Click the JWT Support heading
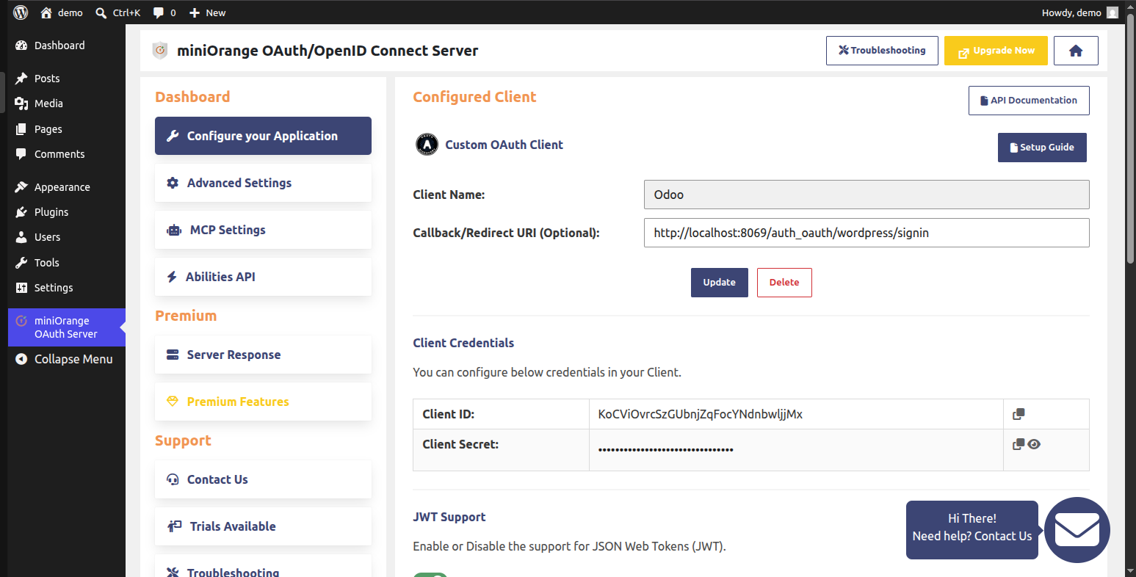This screenshot has width=1136, height=577. [x=449, y=517]
